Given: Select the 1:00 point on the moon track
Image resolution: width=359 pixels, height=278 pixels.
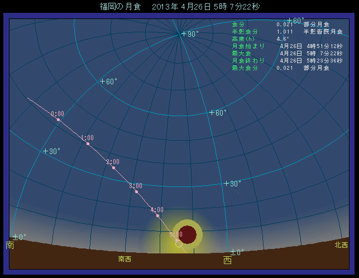Looking at the screenshot, I should [x=88, y=143].
